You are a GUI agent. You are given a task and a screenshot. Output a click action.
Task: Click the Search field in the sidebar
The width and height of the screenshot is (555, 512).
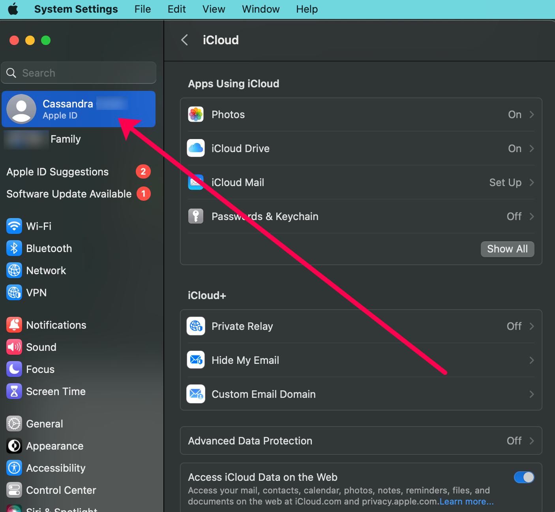click(78, 73)
